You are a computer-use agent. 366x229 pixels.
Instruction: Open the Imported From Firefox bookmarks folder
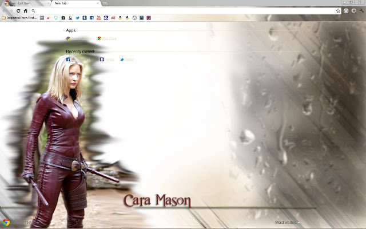pyautogui.click(x=19, y=18)
